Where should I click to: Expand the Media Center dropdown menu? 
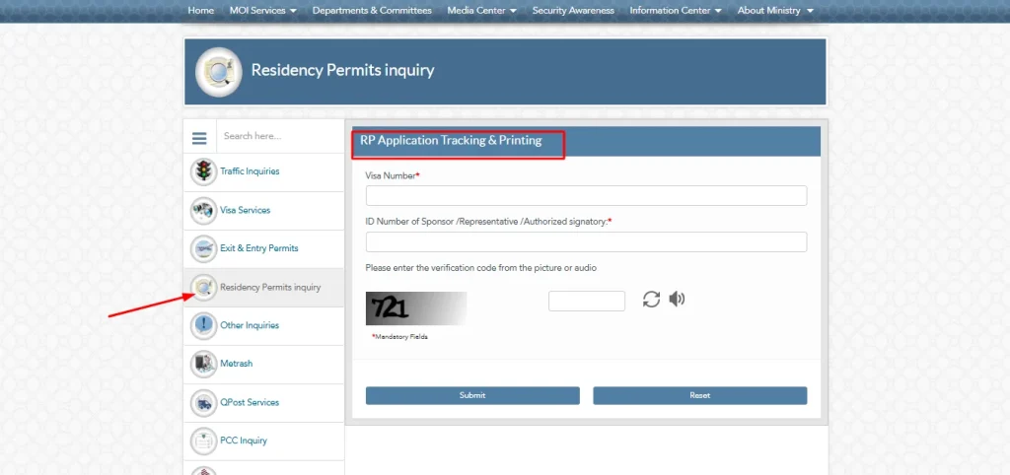pyautogui.click(x=482, y=11)
